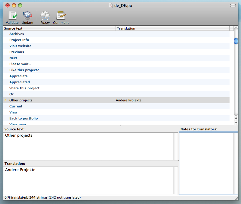Select the Visit website string row

pos(20,46)
